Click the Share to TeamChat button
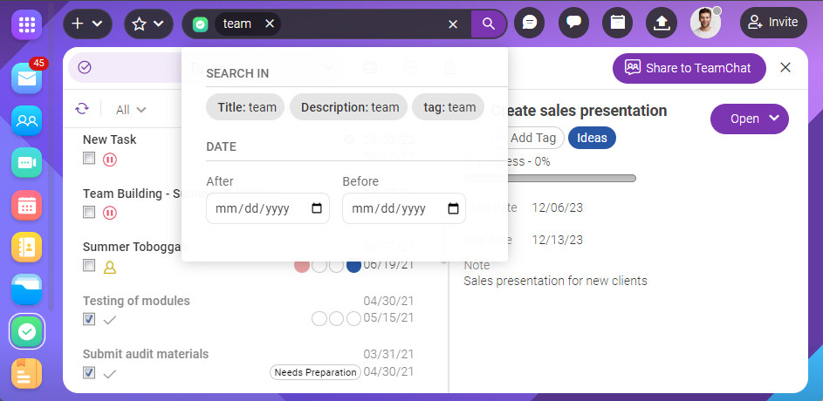This screenshot has height=401, width=823. [689, 68]
